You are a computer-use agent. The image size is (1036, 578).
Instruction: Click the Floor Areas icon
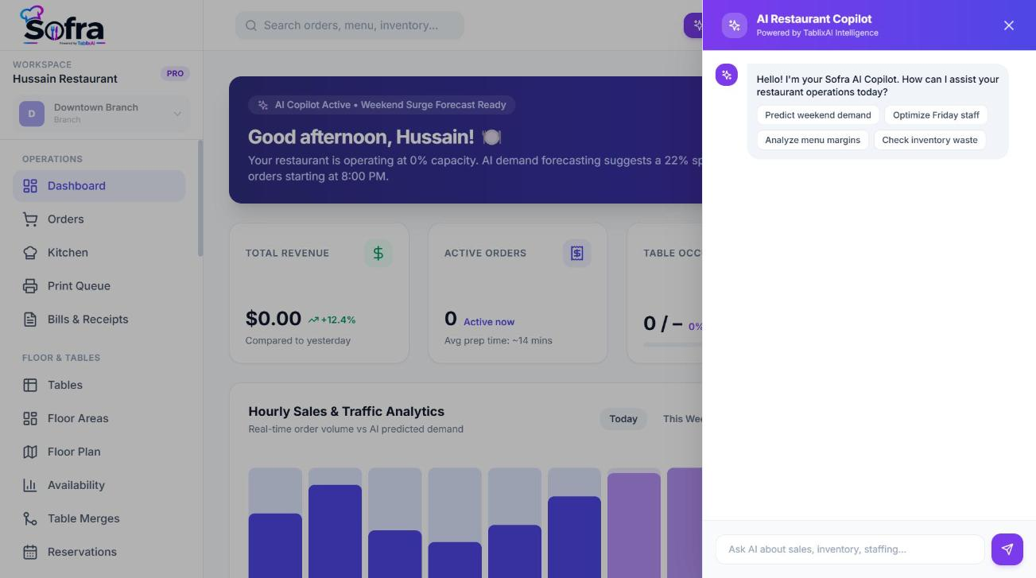click(x=30, y=418)
